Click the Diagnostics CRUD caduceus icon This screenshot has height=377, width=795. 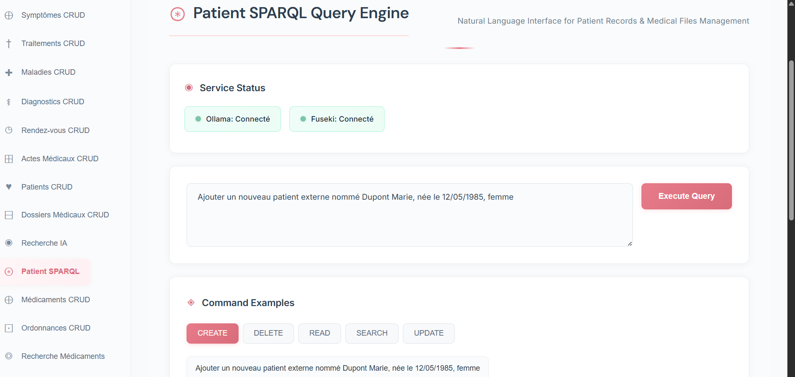click(9, 102)
